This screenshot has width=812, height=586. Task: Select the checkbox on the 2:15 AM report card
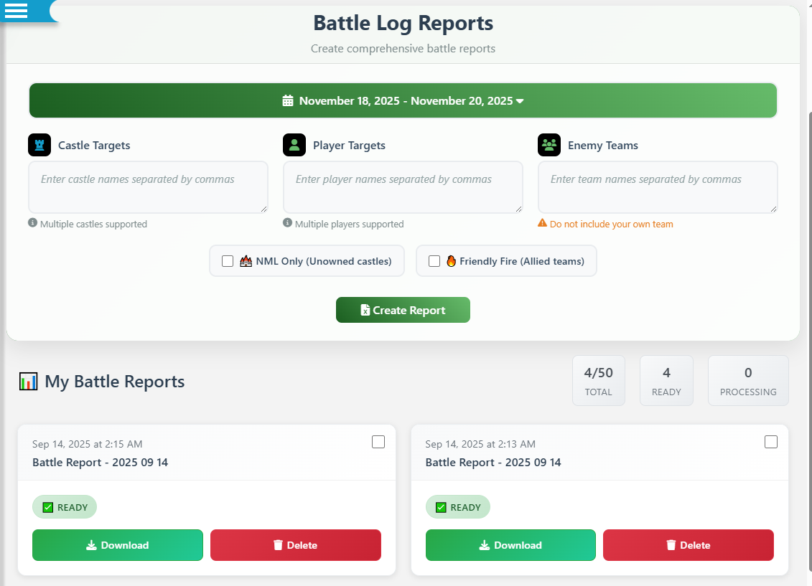[378, 442]
